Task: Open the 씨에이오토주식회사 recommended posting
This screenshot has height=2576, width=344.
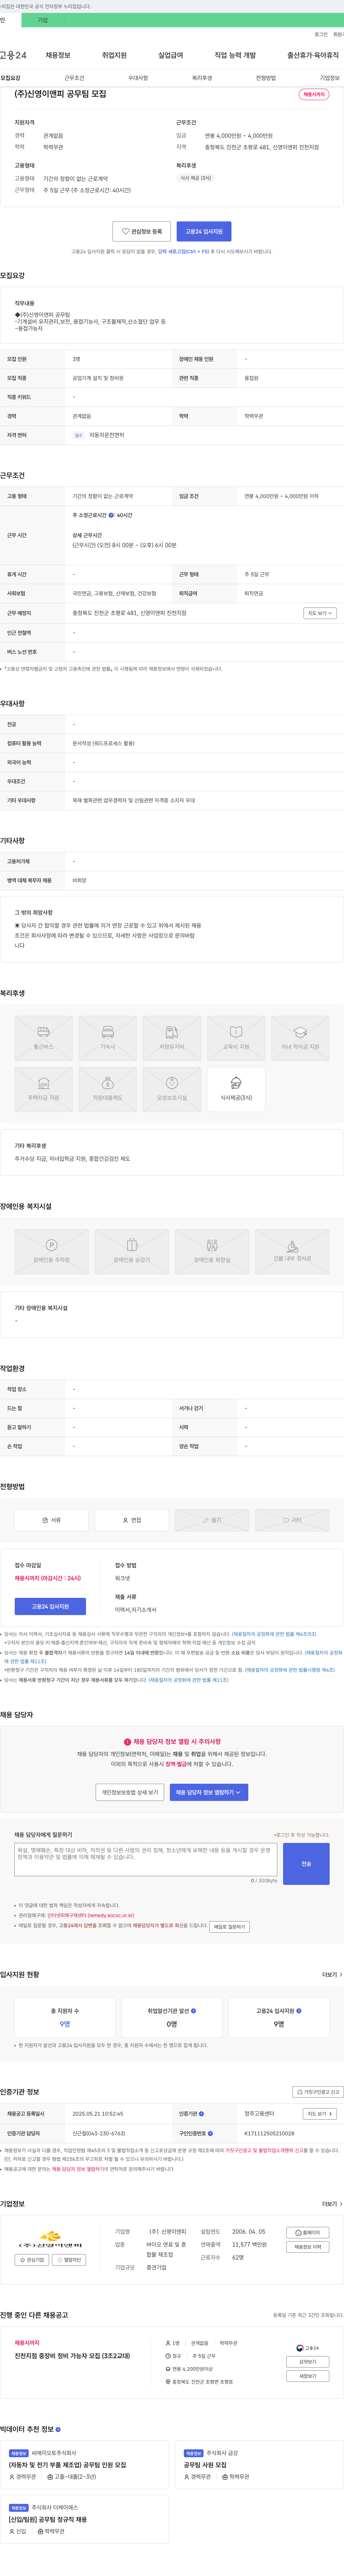Action: (83, 2464)
